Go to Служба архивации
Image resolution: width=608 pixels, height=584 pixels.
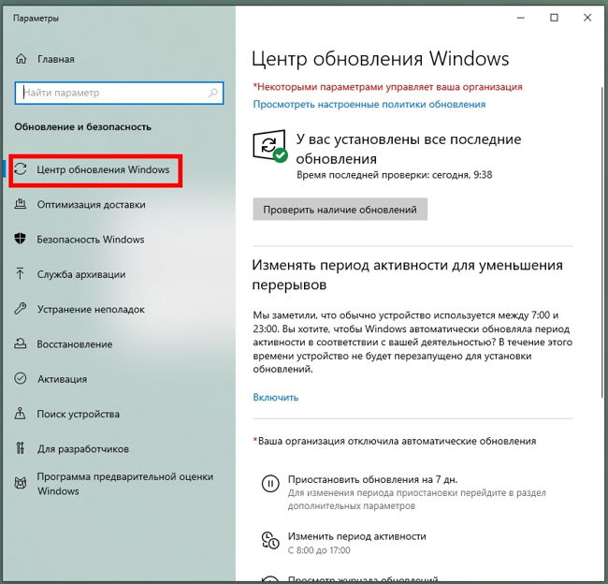pyautogui.click(x=81, y=274)
